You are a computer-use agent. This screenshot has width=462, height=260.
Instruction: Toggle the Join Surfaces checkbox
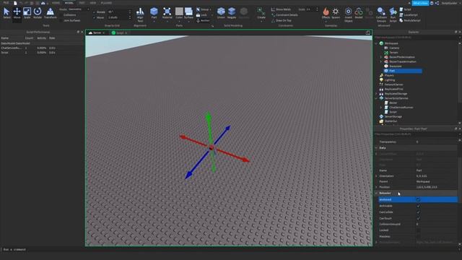[61, 20]
